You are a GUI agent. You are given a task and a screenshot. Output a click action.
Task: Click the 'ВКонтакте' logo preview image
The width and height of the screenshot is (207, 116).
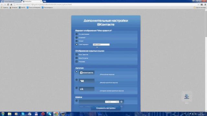87,72
